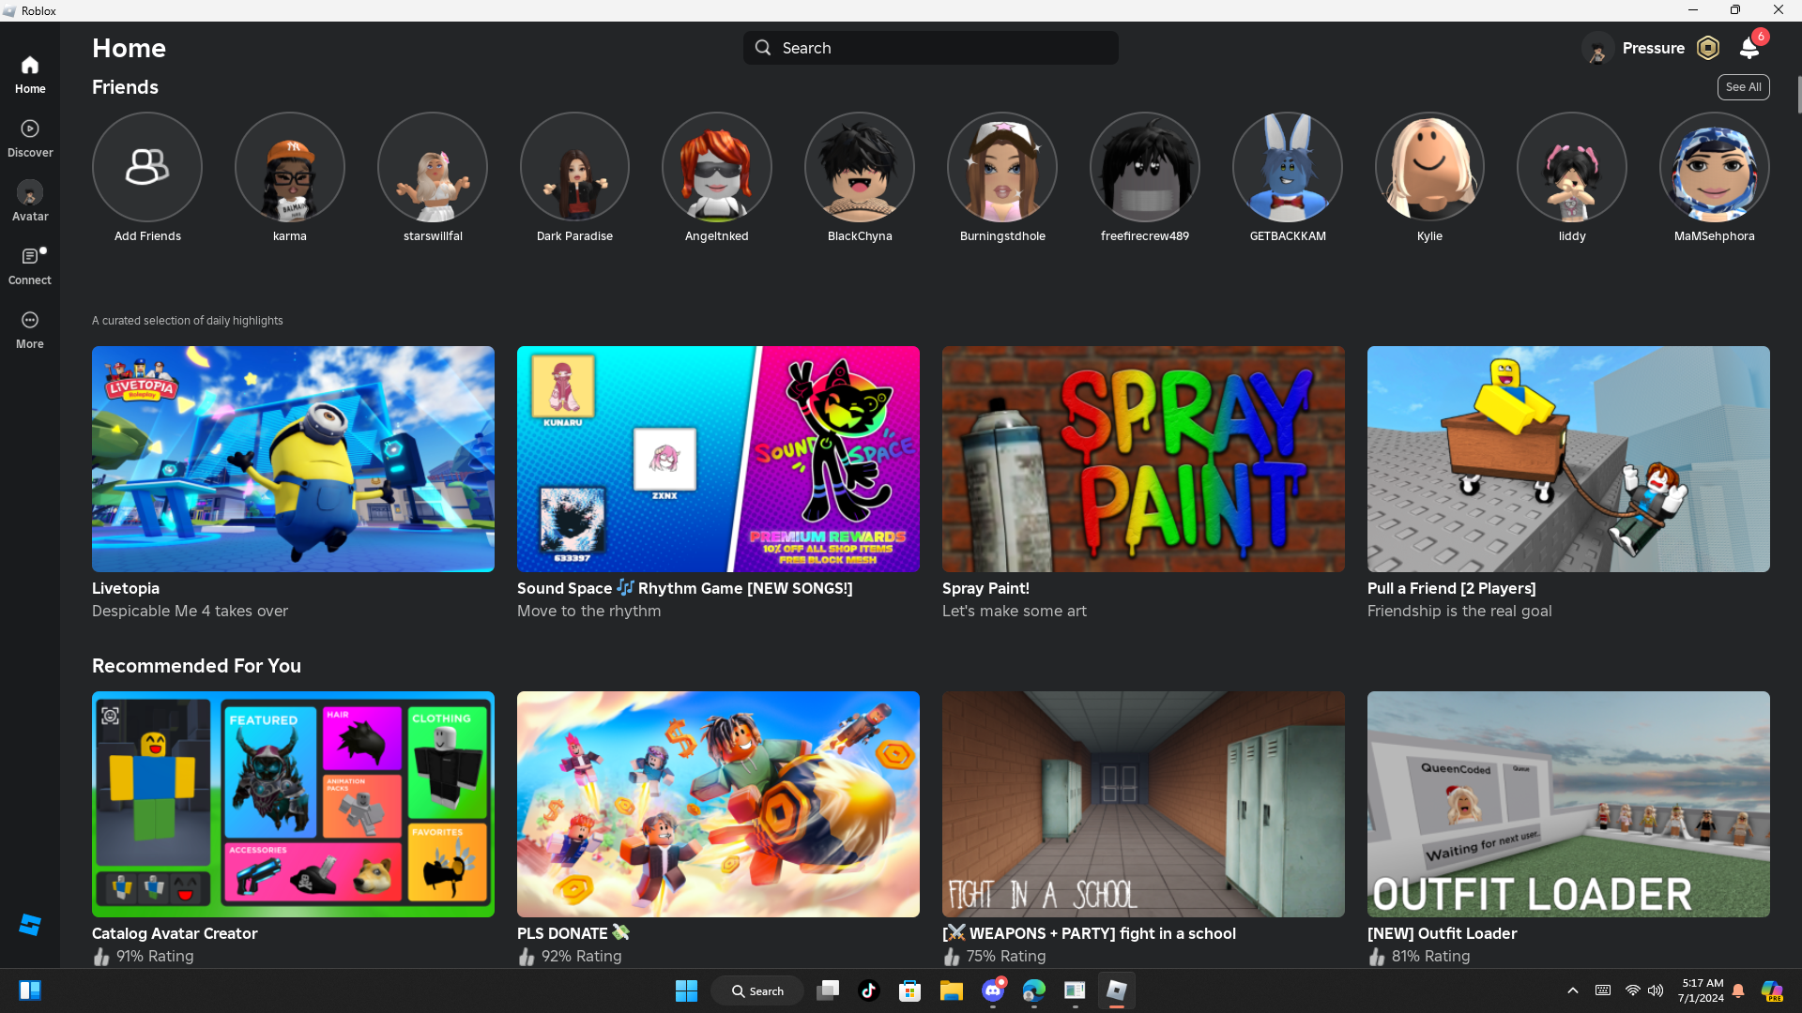Open TikTok from the taskbar

[x=869, y=990]
